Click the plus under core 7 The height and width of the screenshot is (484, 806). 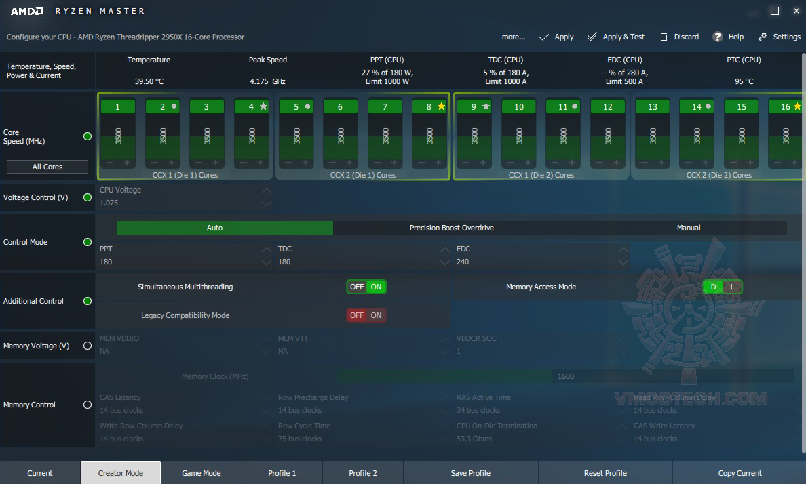394,163
